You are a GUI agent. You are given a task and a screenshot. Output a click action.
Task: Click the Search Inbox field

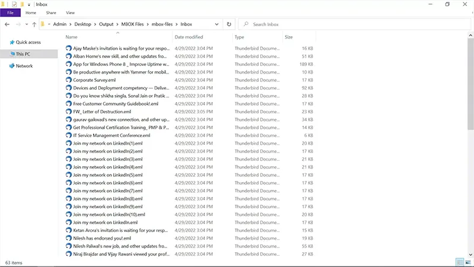354,24
